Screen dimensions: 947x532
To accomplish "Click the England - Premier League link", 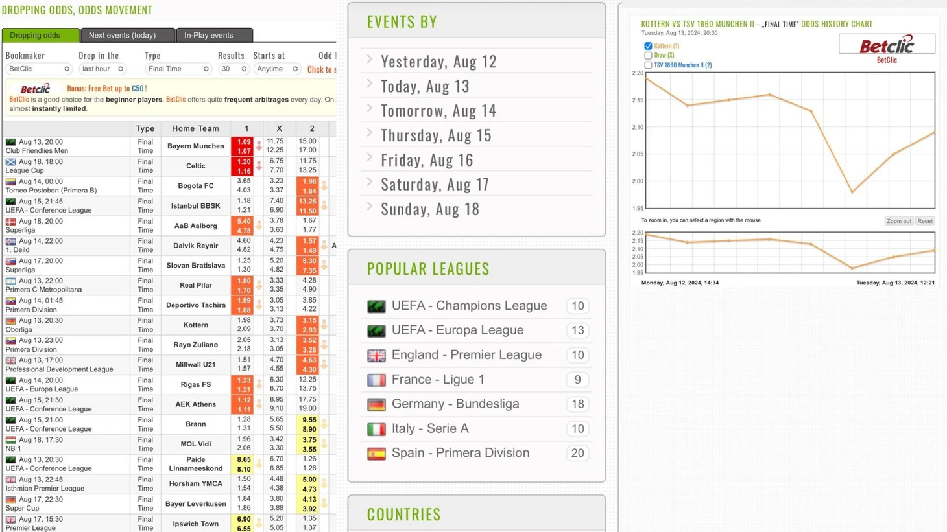I will 466,354.
